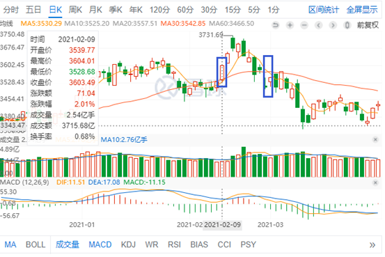Select the MA indicator

coord(10,244)
